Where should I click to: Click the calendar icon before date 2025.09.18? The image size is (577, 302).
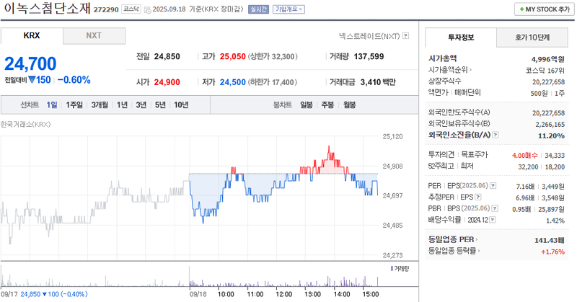(x=148, y=9)
